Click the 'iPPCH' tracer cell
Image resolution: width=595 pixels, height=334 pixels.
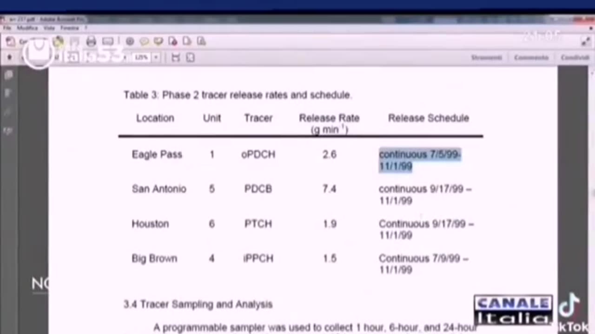[x=258, y=258]
